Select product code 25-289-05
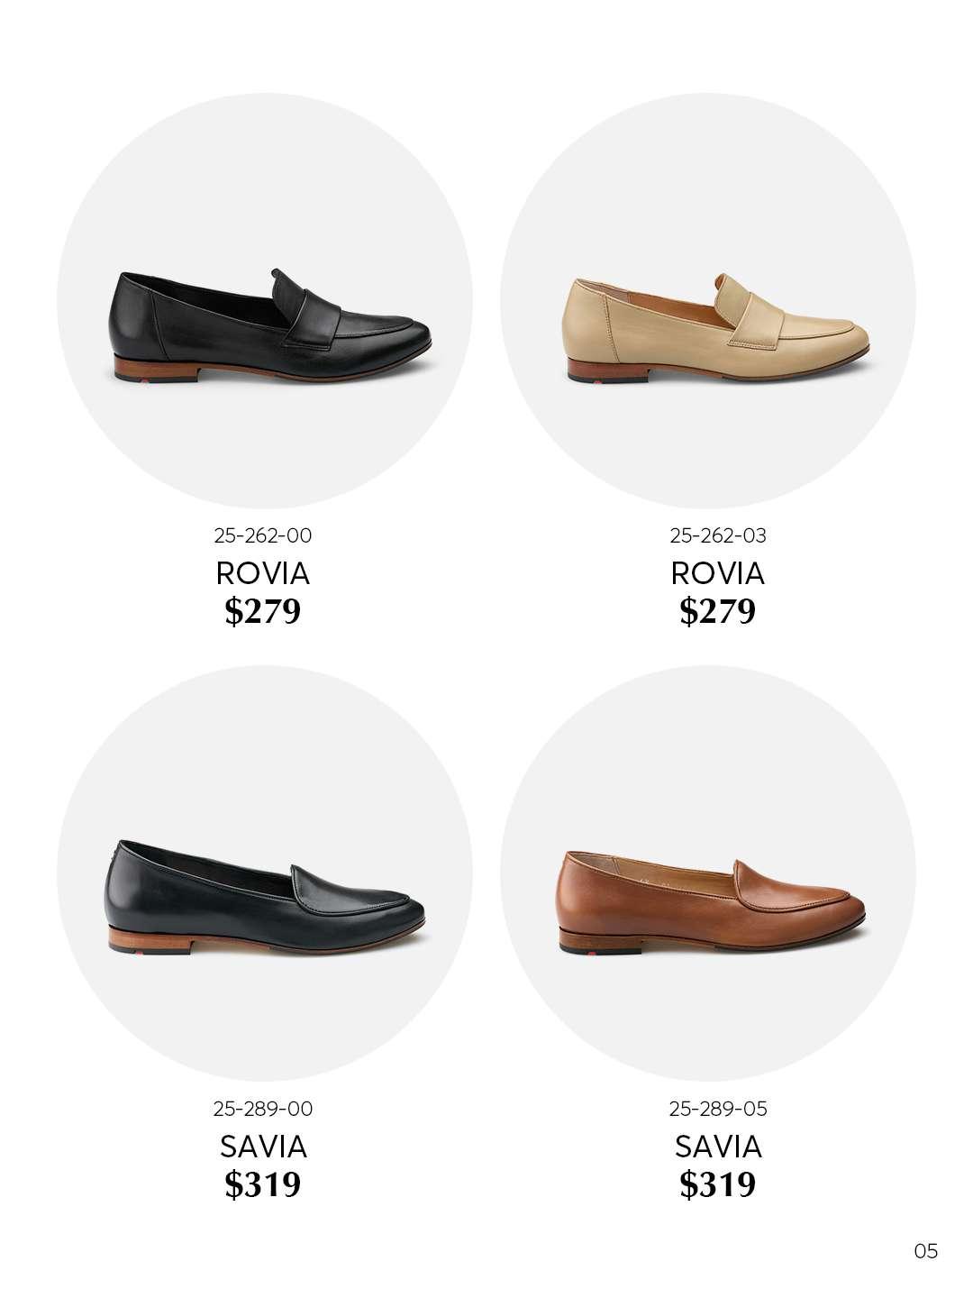The image size is (973, 1307). (718, 1109)
